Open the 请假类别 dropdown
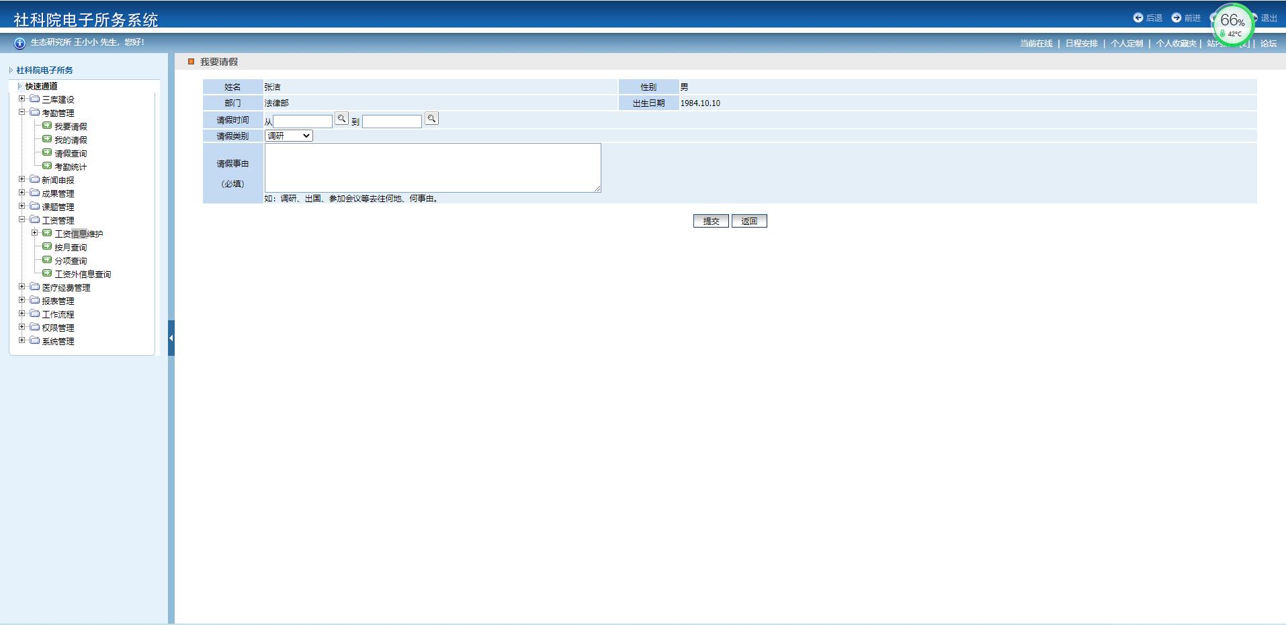 (x=288, y=136)
